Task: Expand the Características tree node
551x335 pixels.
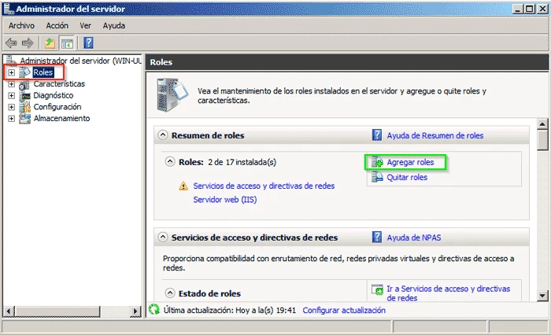Action: point(12,84)
